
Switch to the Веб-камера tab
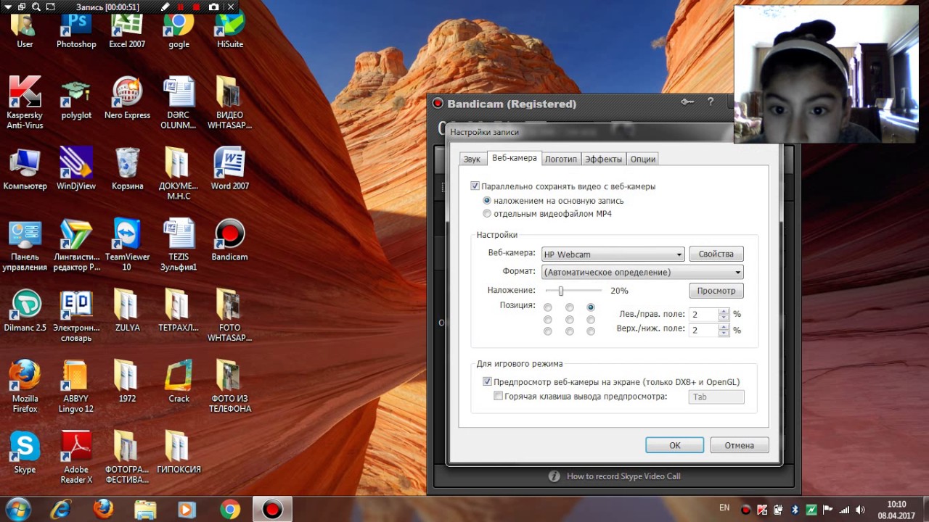[514, 157]
